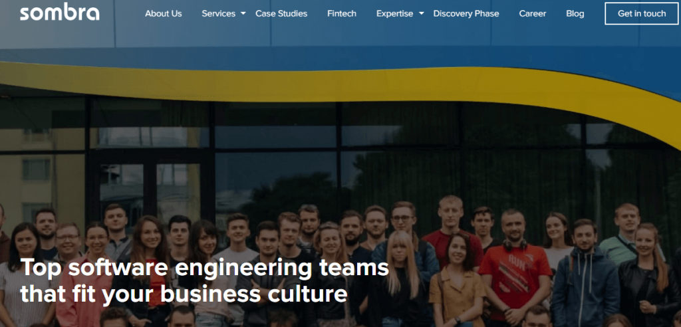Open the Fintech page
The width and height of the screenshot is (681, 327).
[342, 13]
